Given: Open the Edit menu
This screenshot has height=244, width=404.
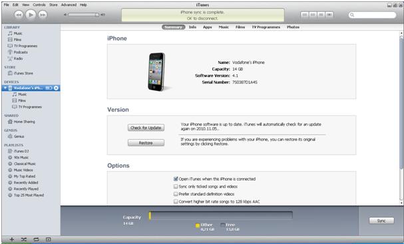Looking at the screenshot, I should coord(15,5).
